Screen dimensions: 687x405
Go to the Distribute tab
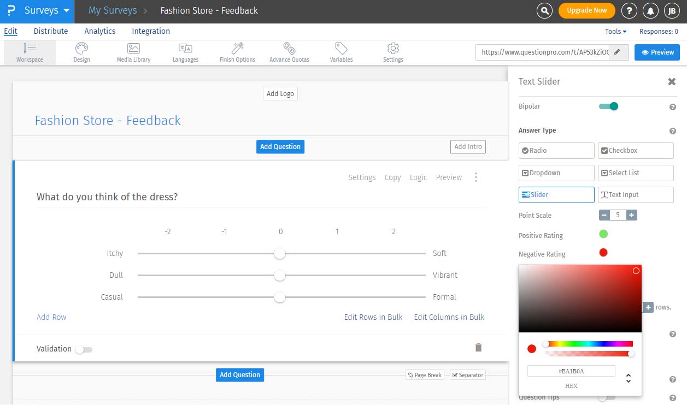51,31
